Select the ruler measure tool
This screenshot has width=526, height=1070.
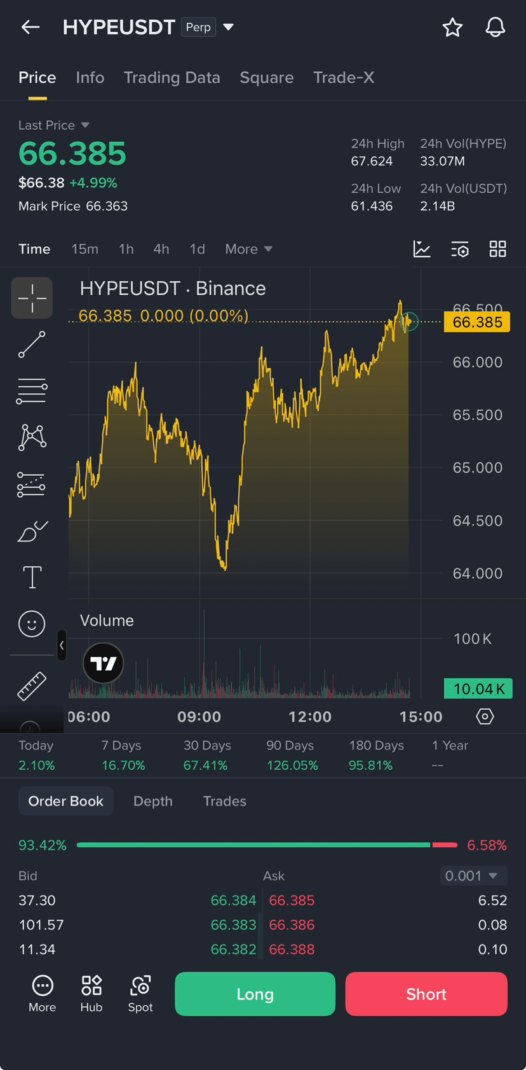click(x=32, y=686)
